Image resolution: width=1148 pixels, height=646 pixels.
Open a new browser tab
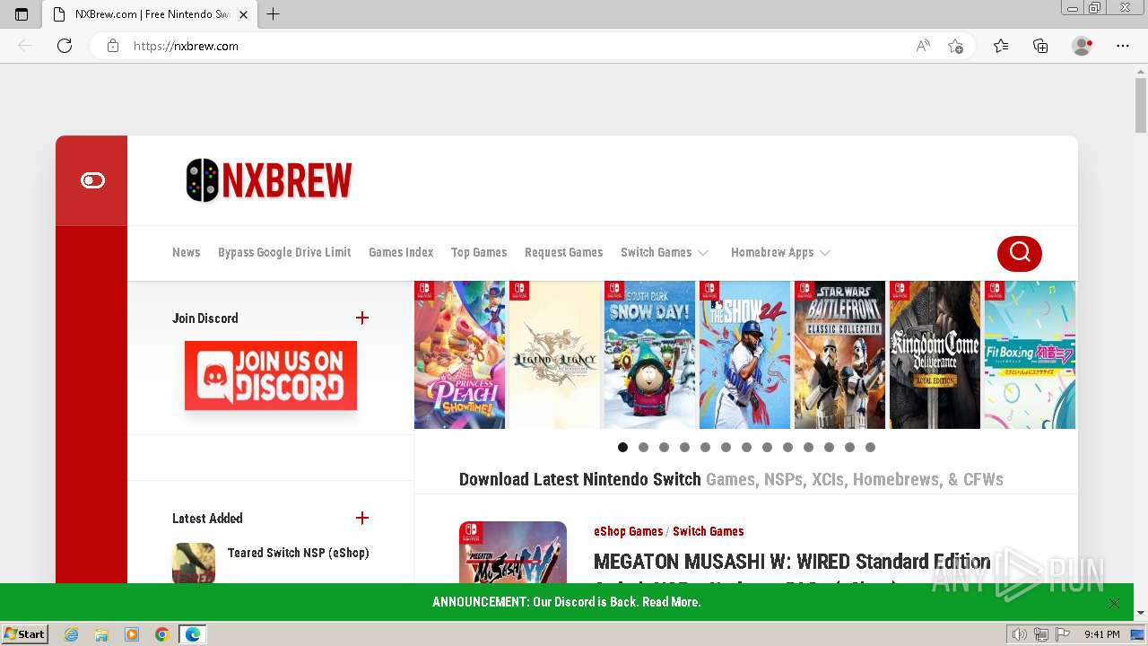click(x=274, y=14)
